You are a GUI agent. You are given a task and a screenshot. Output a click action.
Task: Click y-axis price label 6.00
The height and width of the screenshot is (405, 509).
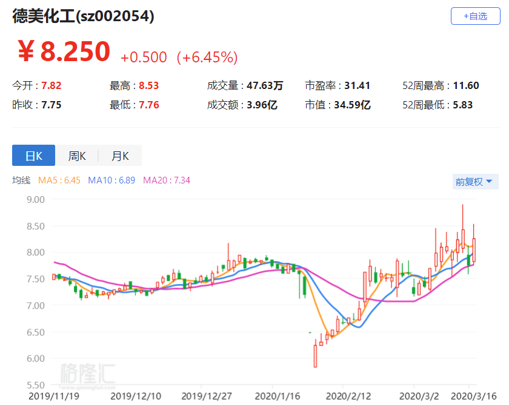click(x=36, y=358)
